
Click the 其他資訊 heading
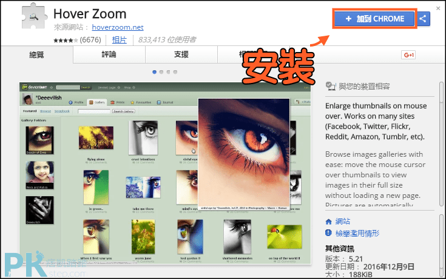[340, 249]
